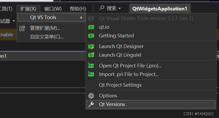Select Open Qt Project File (.pro)...
219x118 pixels.
(x=151, y=66)
